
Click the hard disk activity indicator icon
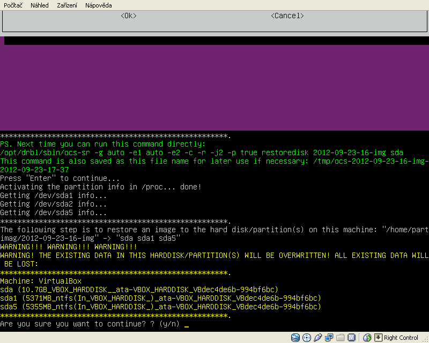tap(295, 338)
